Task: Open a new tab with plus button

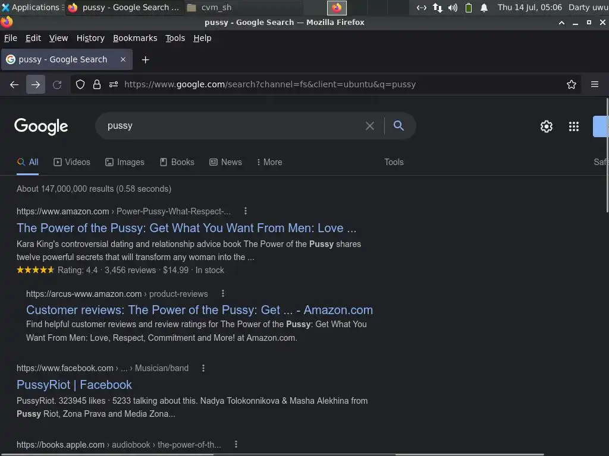Action: click(x=145, y=60)
